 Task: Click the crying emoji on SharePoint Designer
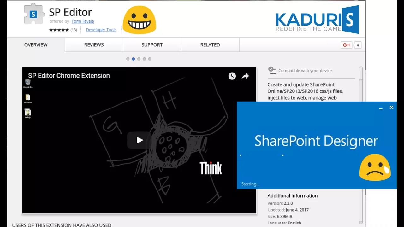pos(375,167)
